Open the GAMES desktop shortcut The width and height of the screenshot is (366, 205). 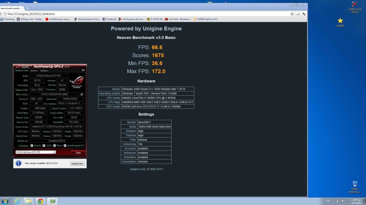click(x=340, y=22)
